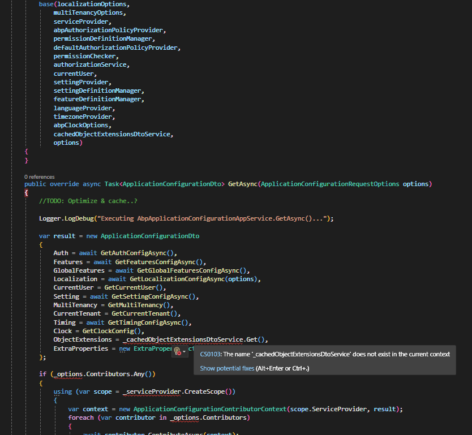Screen dimensions: 472x435
Task: Click the TODO Optimize & cache comment
Action: pos(88,201)
